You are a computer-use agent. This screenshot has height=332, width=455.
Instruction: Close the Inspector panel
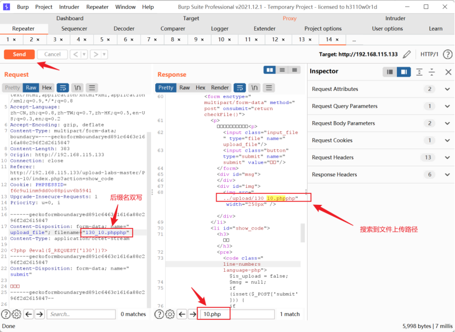click(x=448, y=72)
